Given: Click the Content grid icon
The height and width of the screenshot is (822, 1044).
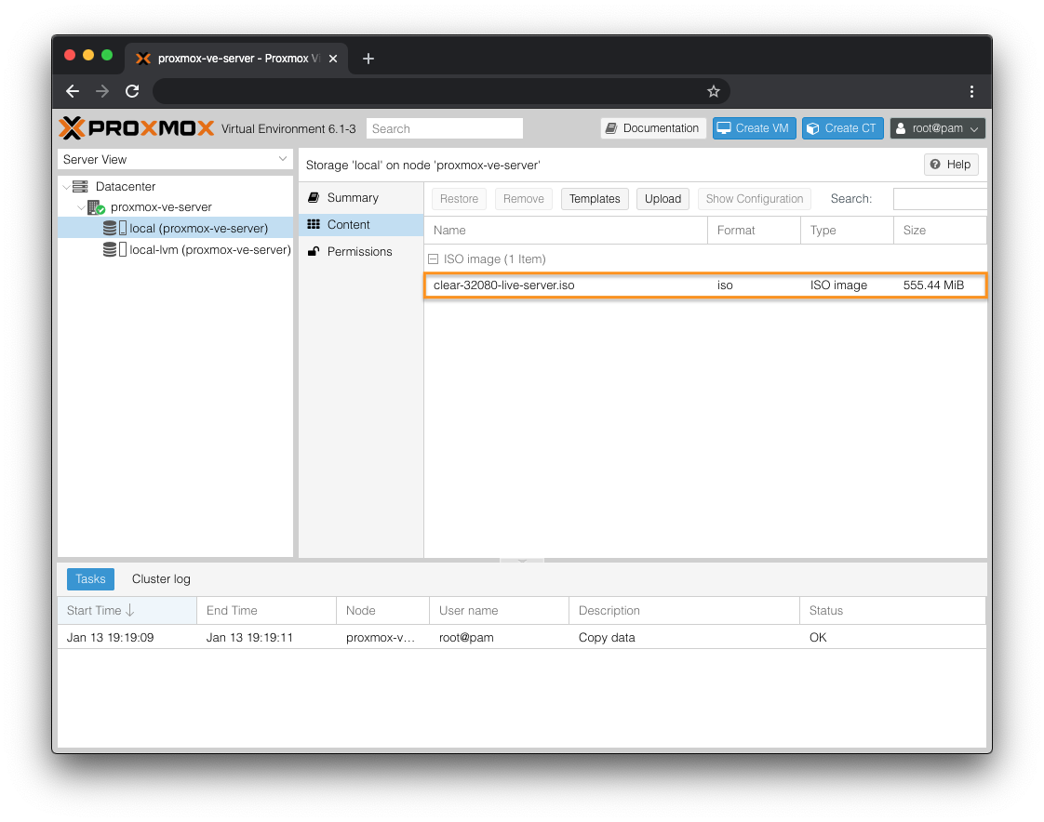Looking at the screenshot, I should (x=313, y=224).
